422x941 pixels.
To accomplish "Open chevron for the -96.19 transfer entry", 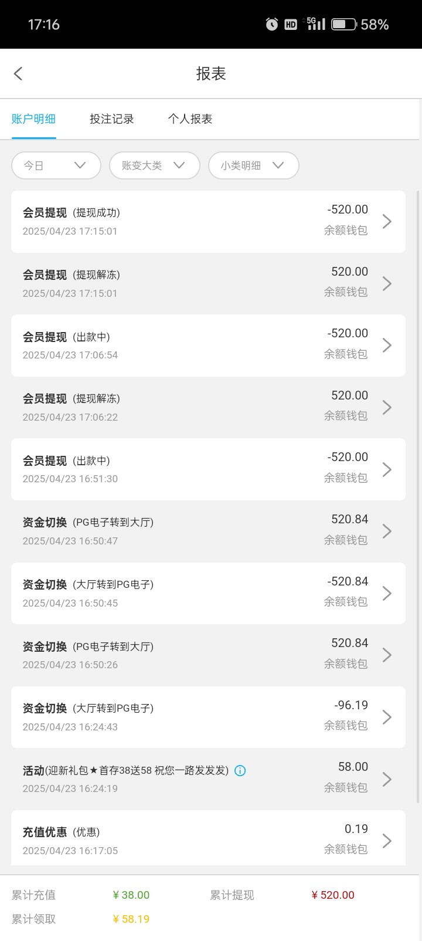I will click(x=387, y=717).
